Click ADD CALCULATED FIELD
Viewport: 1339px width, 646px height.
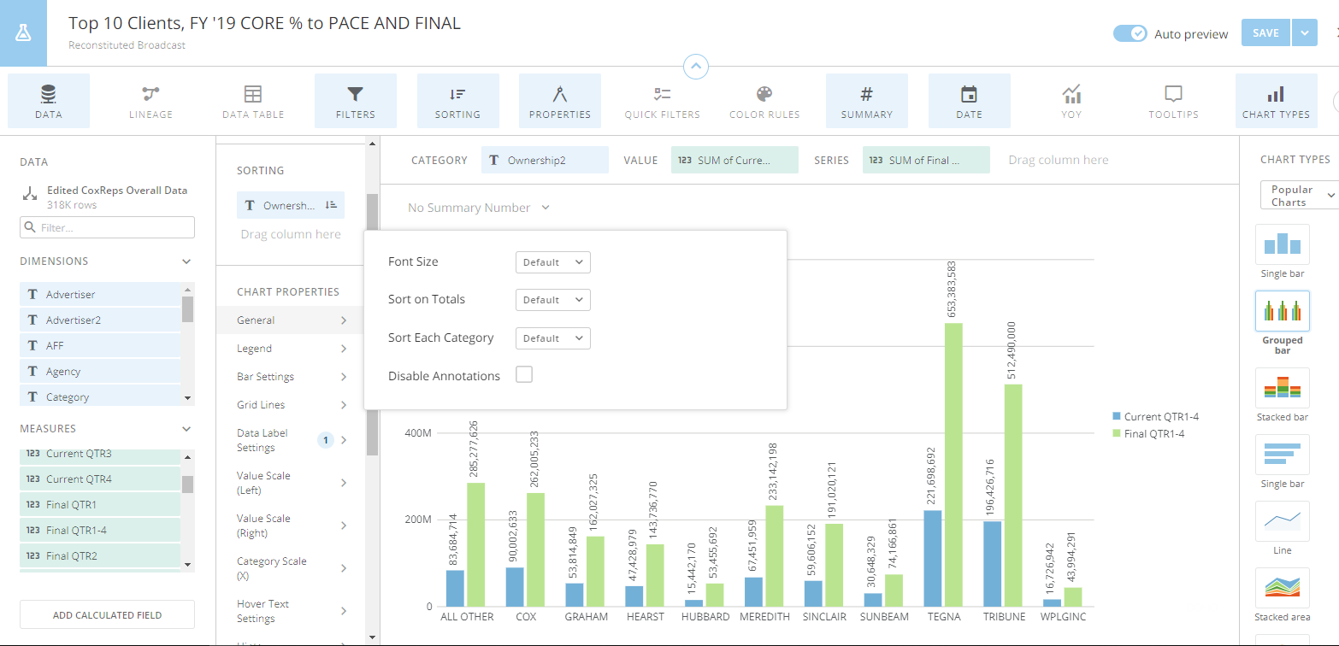[x=106, y=614]
